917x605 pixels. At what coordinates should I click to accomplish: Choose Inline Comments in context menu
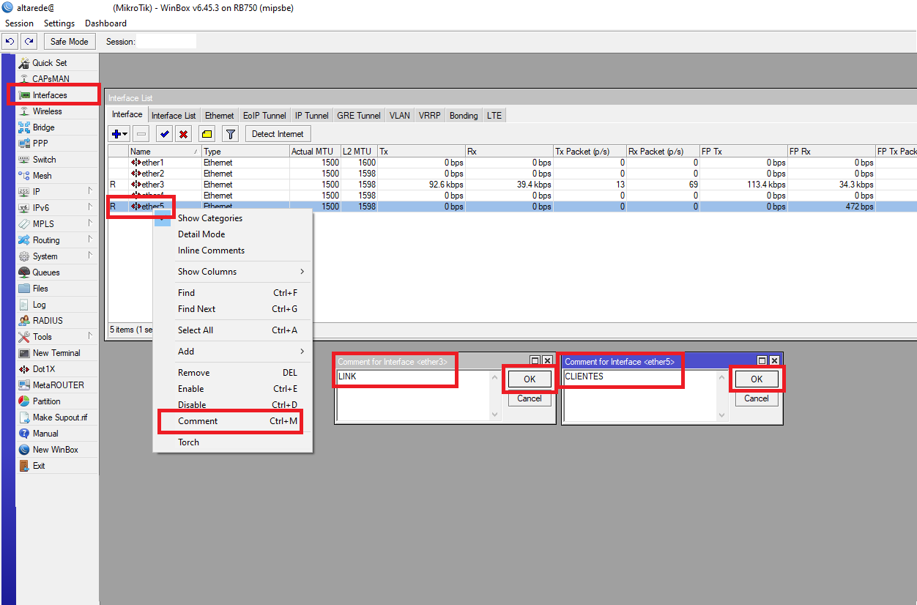click(232, 250)
